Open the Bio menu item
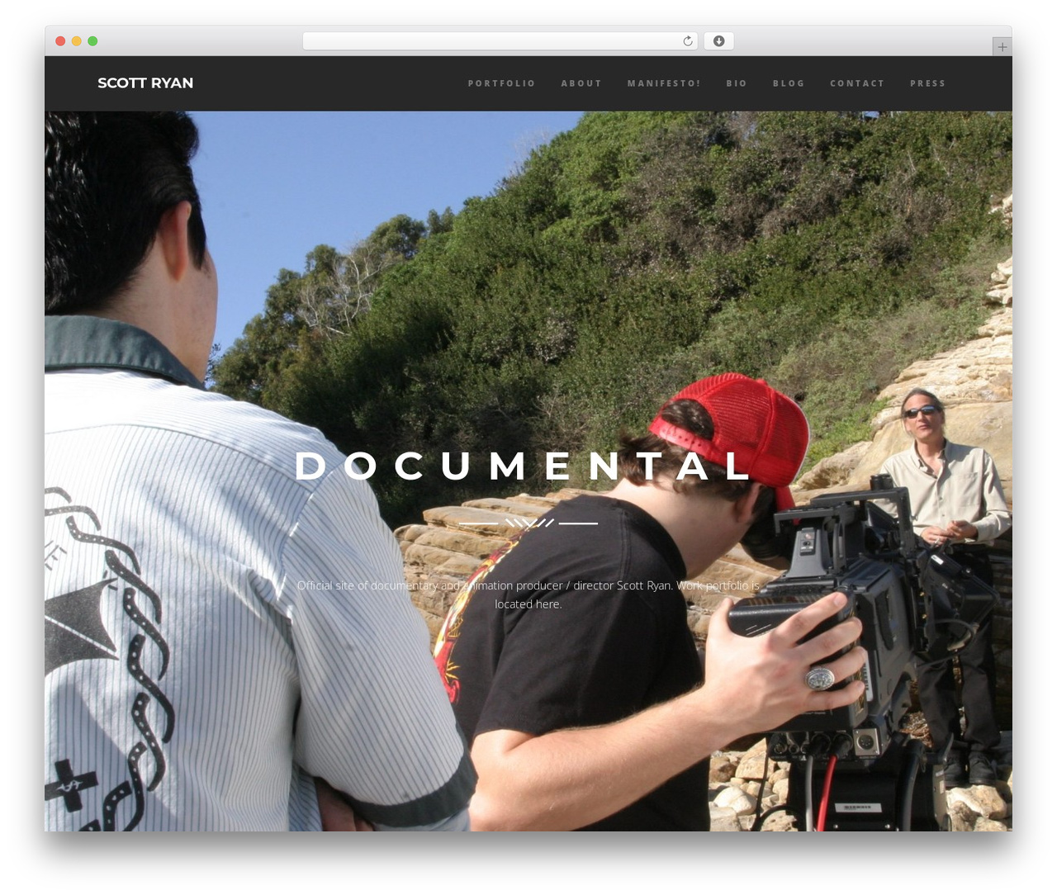 (737, 83)
